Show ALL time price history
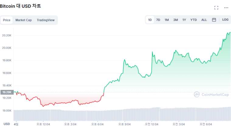 pos(204,20)
